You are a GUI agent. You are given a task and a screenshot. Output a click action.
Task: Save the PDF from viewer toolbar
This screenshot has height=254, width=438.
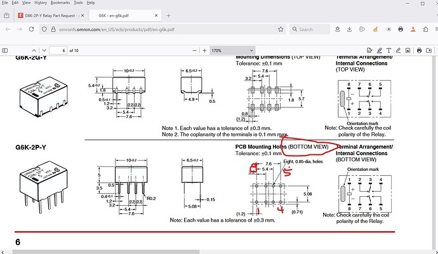click(x=428, y=50)
